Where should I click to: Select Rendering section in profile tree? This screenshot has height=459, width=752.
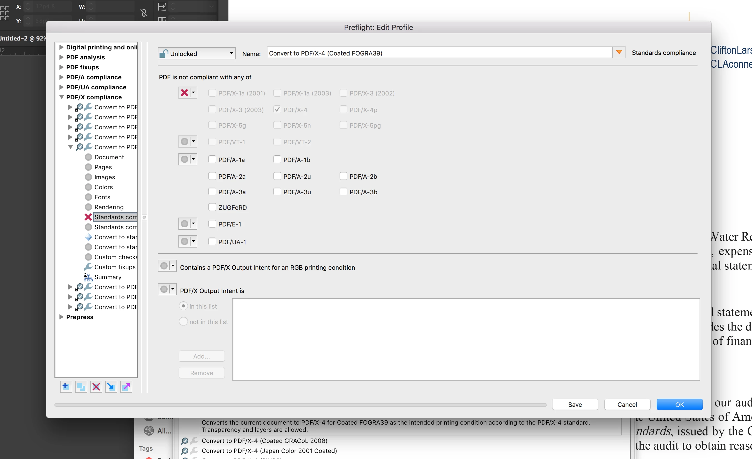[109, 207]
